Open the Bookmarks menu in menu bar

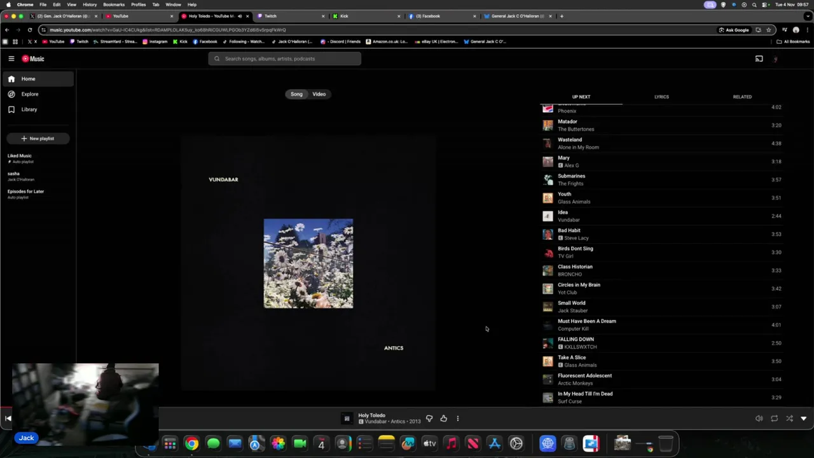(x=114, y=4)
